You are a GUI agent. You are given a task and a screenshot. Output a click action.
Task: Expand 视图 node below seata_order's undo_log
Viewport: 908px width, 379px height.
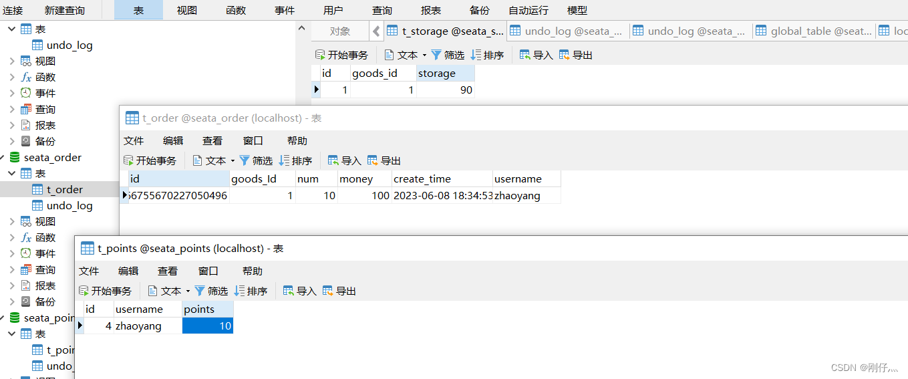click(12, 222)
